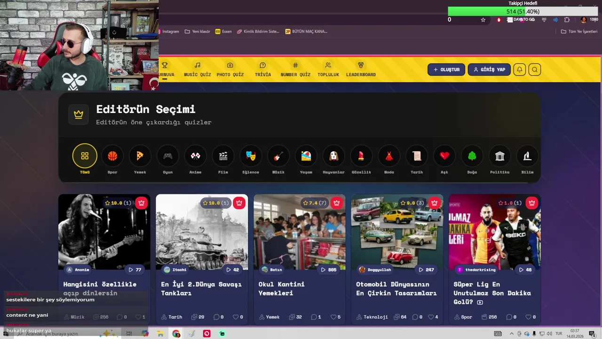Screen dimensions: 602x339
Task: Open site search magnifier button
Action: 535,70
